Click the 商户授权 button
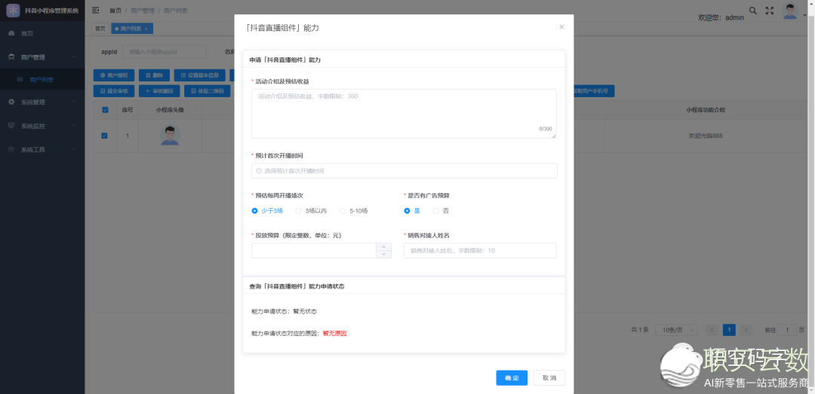The width and height of the screenshot is (815, 394). point(114,75)
